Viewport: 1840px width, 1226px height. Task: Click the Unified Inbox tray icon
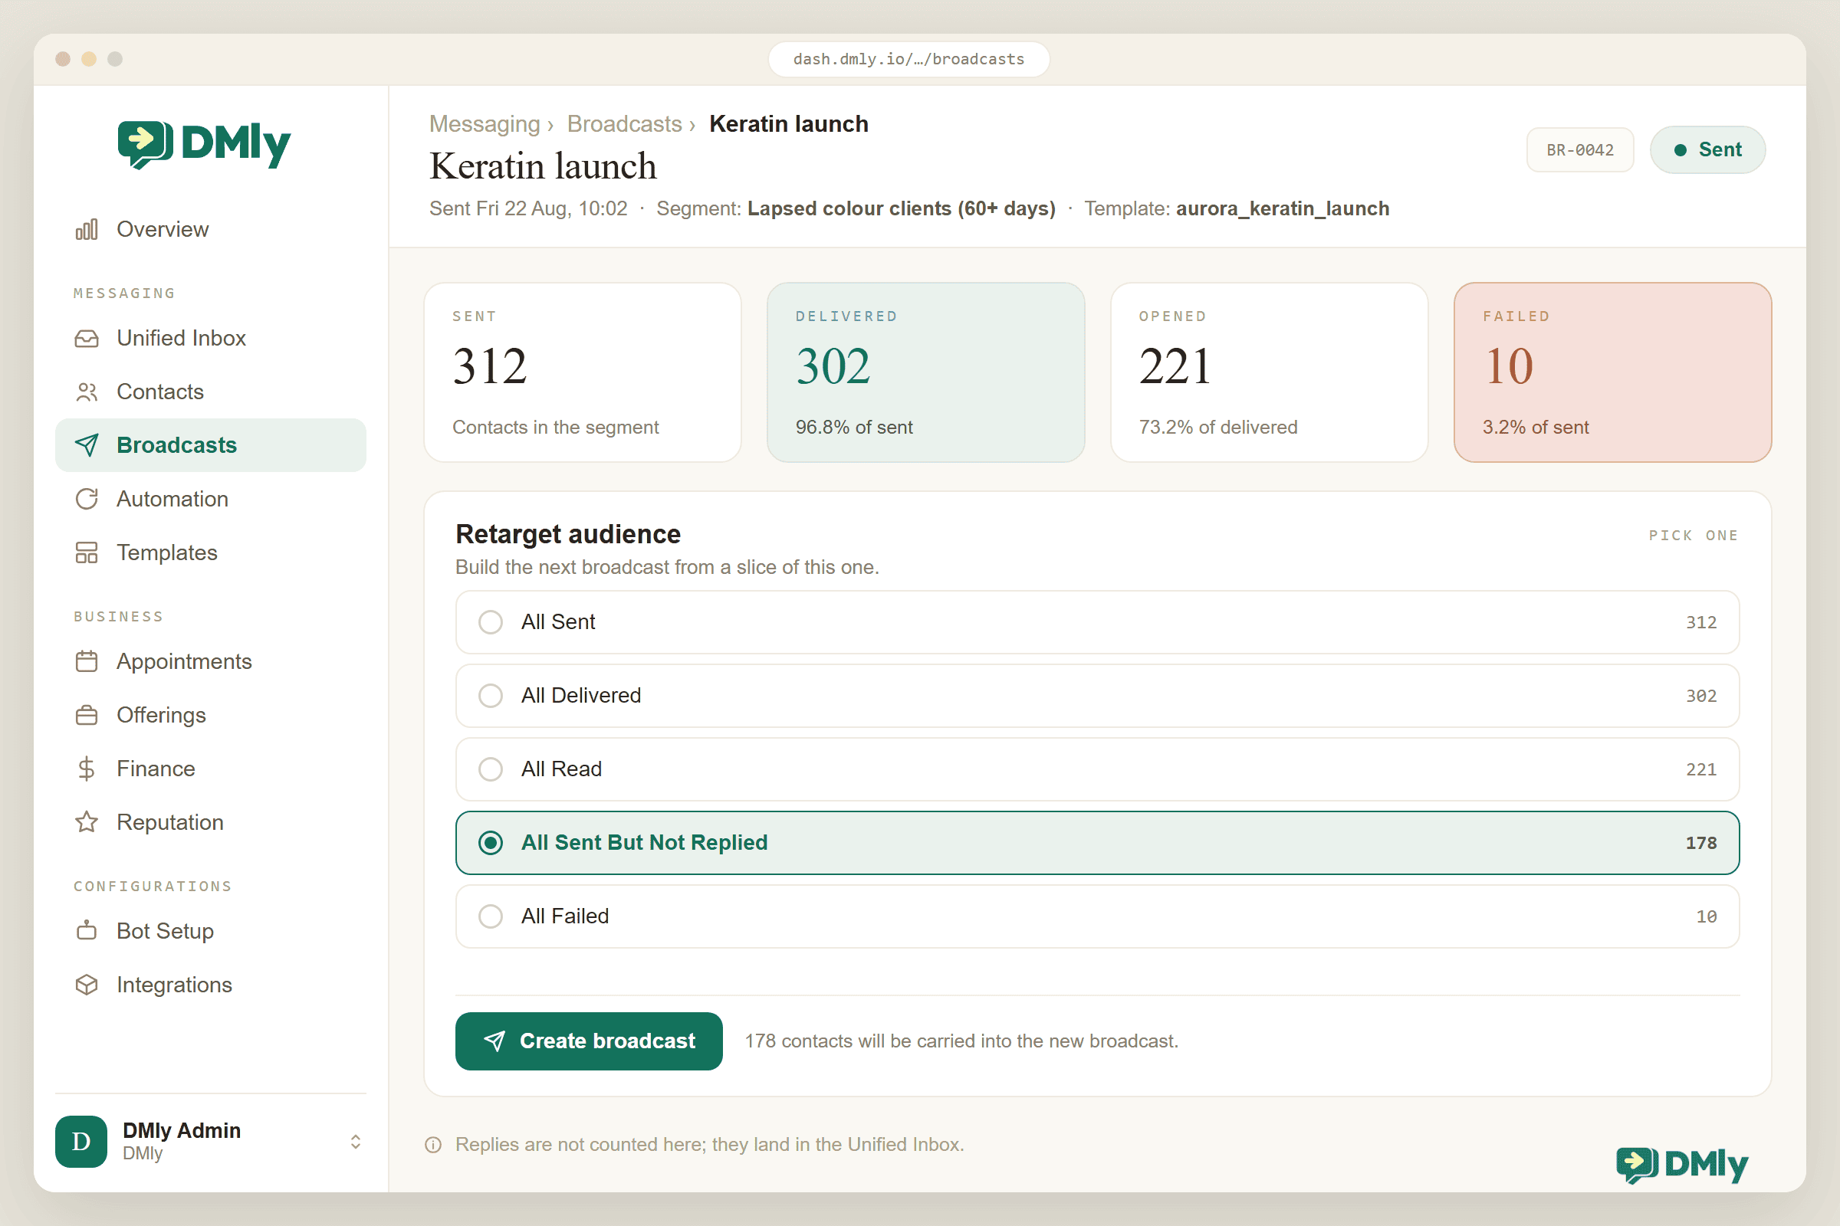[x=87, y=338]
